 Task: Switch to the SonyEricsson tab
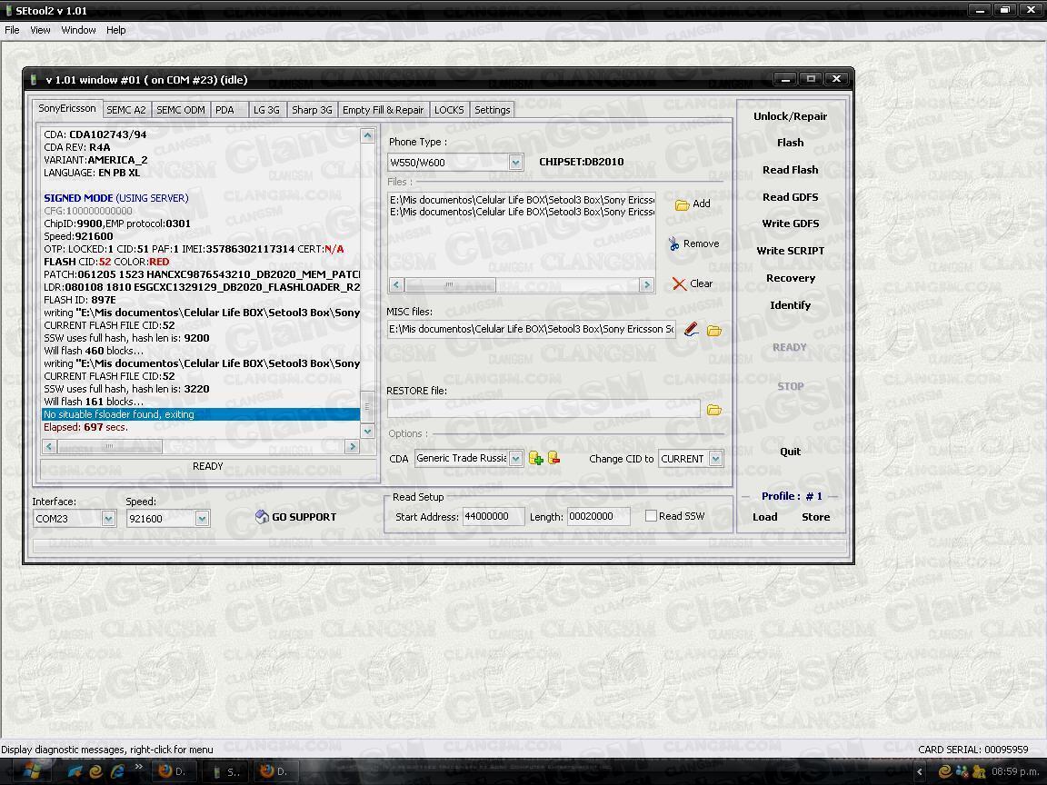pos(66,108)
